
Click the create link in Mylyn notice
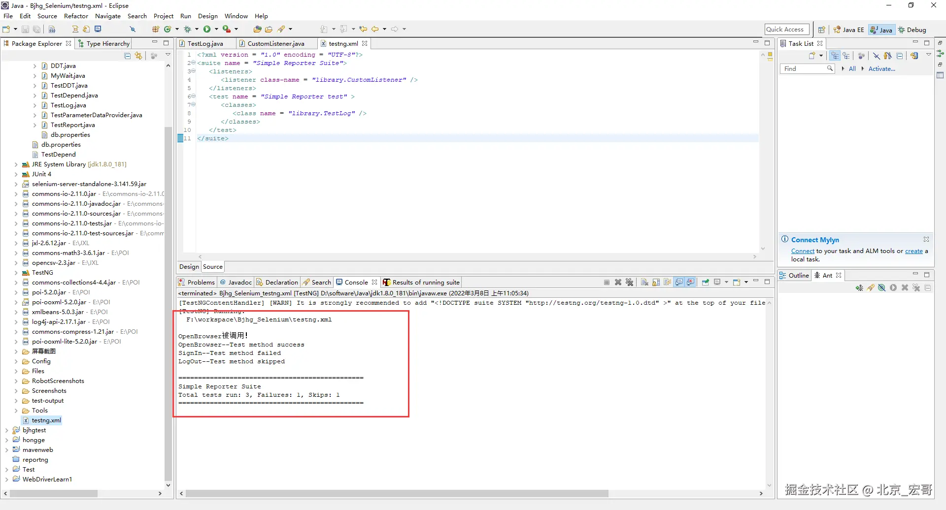pos(914,251)
